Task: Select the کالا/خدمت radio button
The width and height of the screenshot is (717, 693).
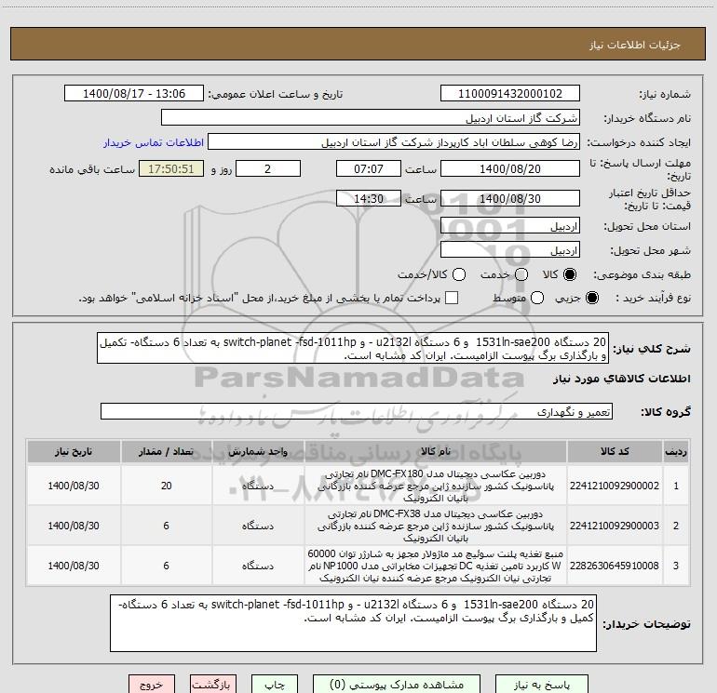Action: [x=459, y=274]
